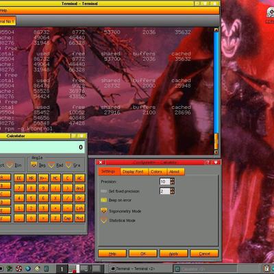Confirm settings with OK button
Image resolution: width=274 pixels, height=274 pixels.
(143, 253)
